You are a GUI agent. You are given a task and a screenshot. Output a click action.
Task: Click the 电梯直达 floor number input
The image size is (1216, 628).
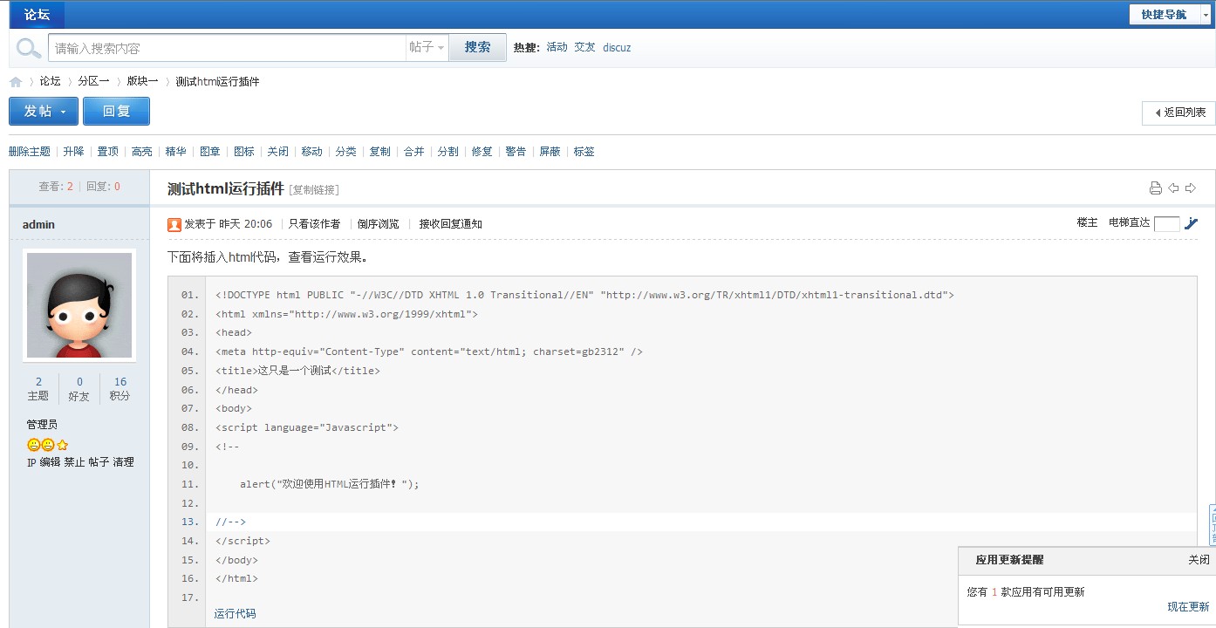coord(1166,224)
